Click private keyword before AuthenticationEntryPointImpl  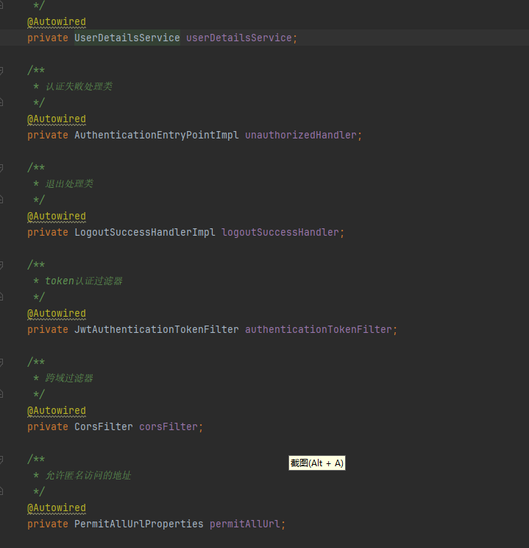click(48, 135)
